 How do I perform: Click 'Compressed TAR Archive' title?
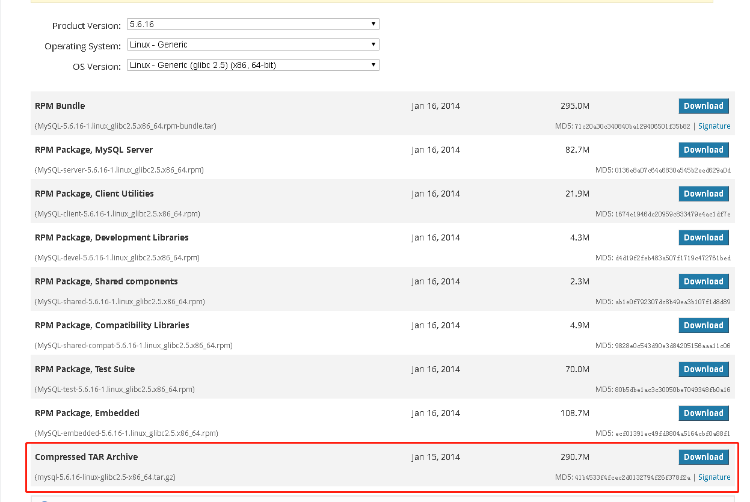tap(87, 457)
